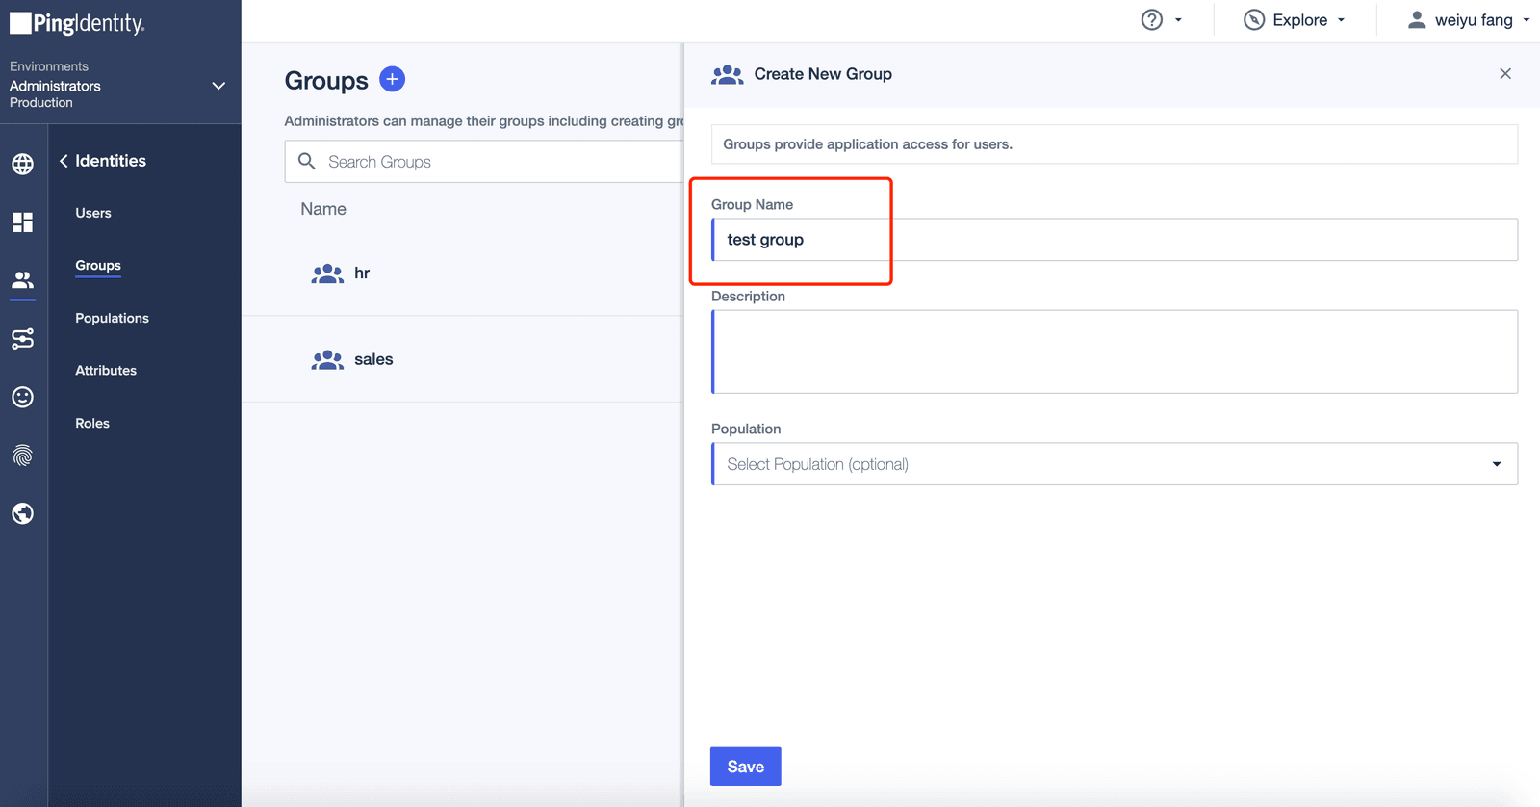Open Populations in Identities menu
Viewport: 1540px width, 807px height.
pos(112,318)
